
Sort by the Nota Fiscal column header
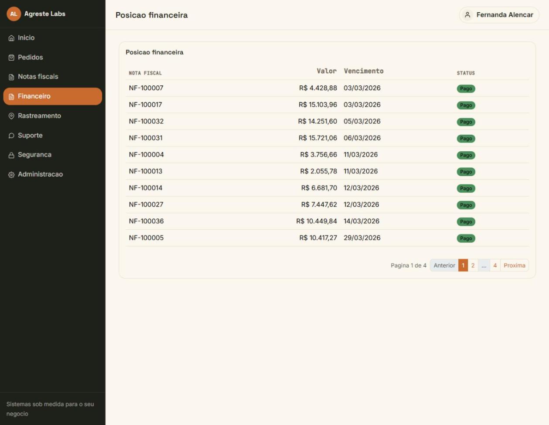145,73
